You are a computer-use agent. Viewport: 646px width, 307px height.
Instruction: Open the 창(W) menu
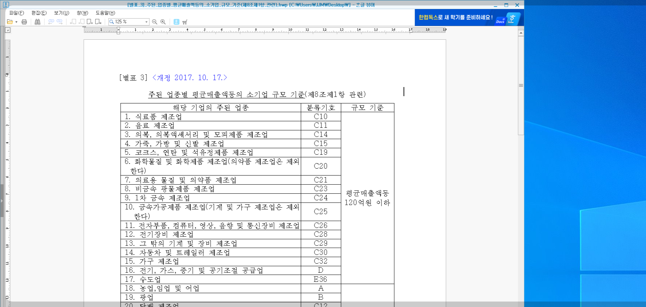pyautogui.click(x=82, y=13)
